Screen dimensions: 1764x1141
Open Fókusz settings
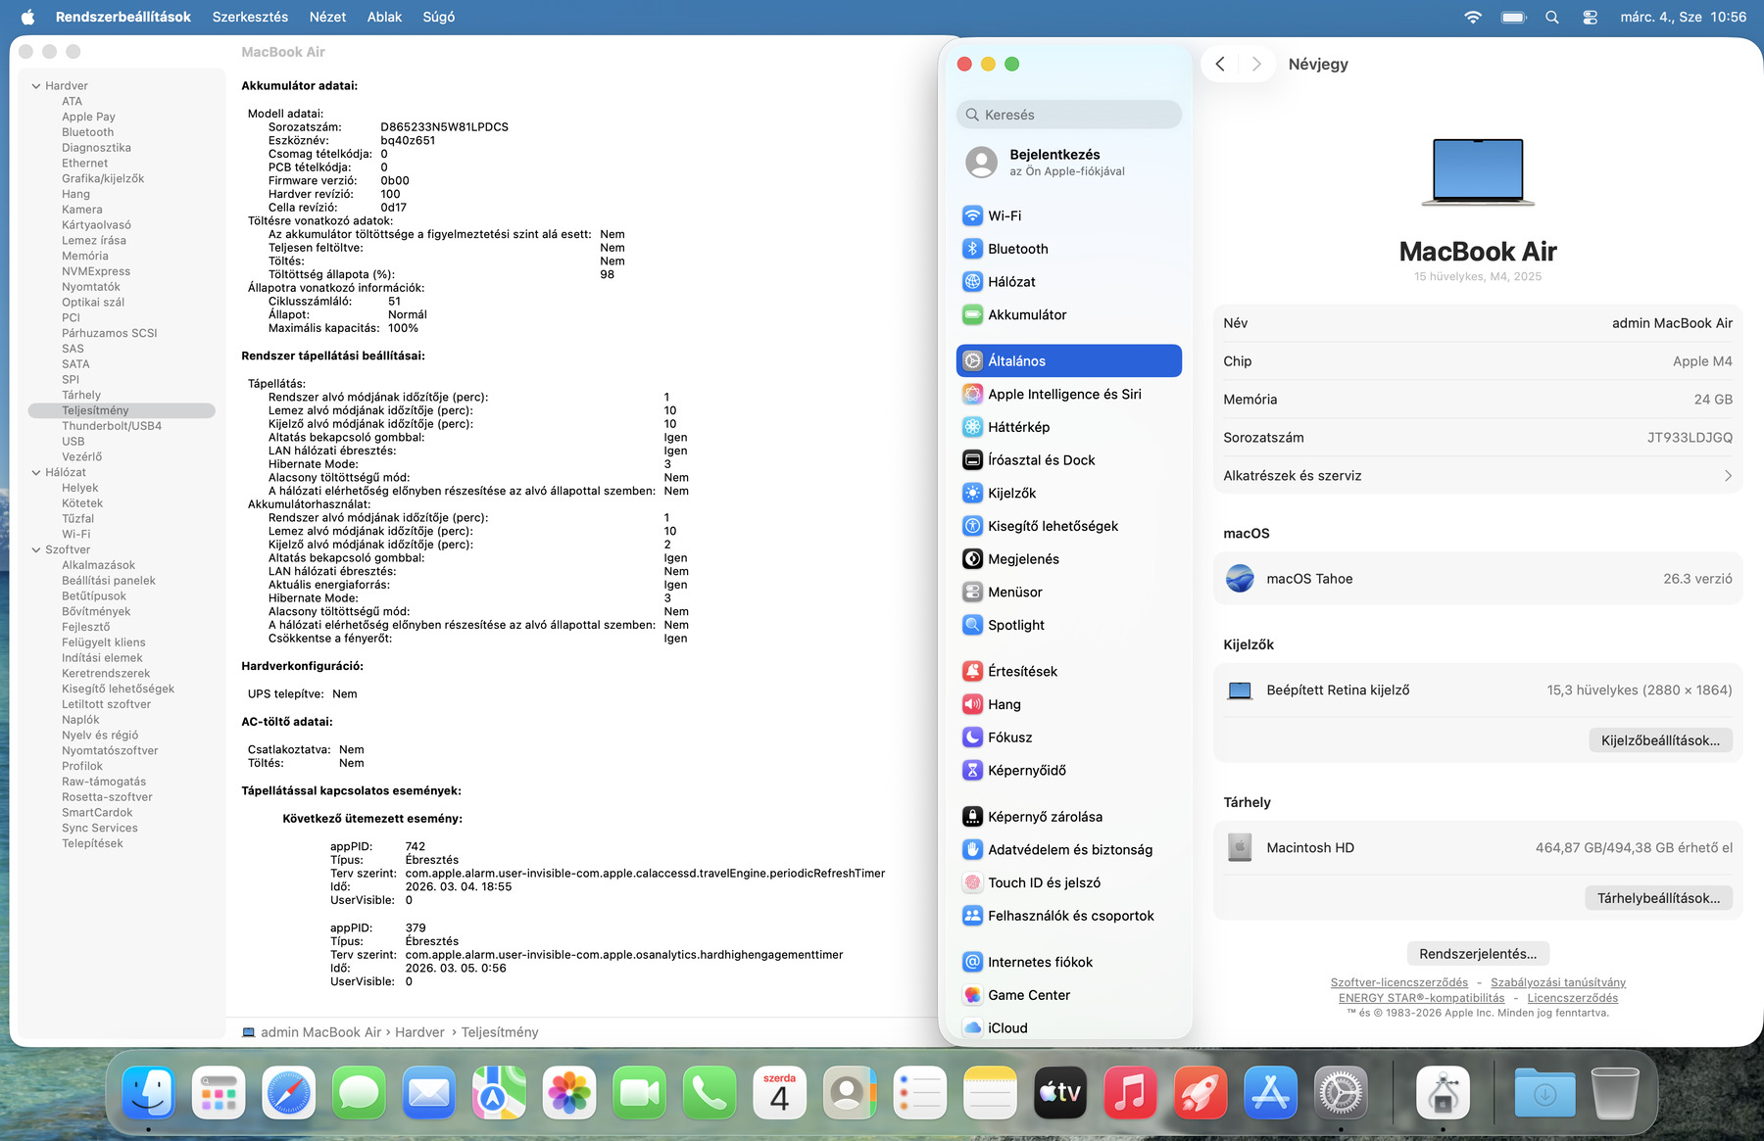click(x=1068, y=737)
